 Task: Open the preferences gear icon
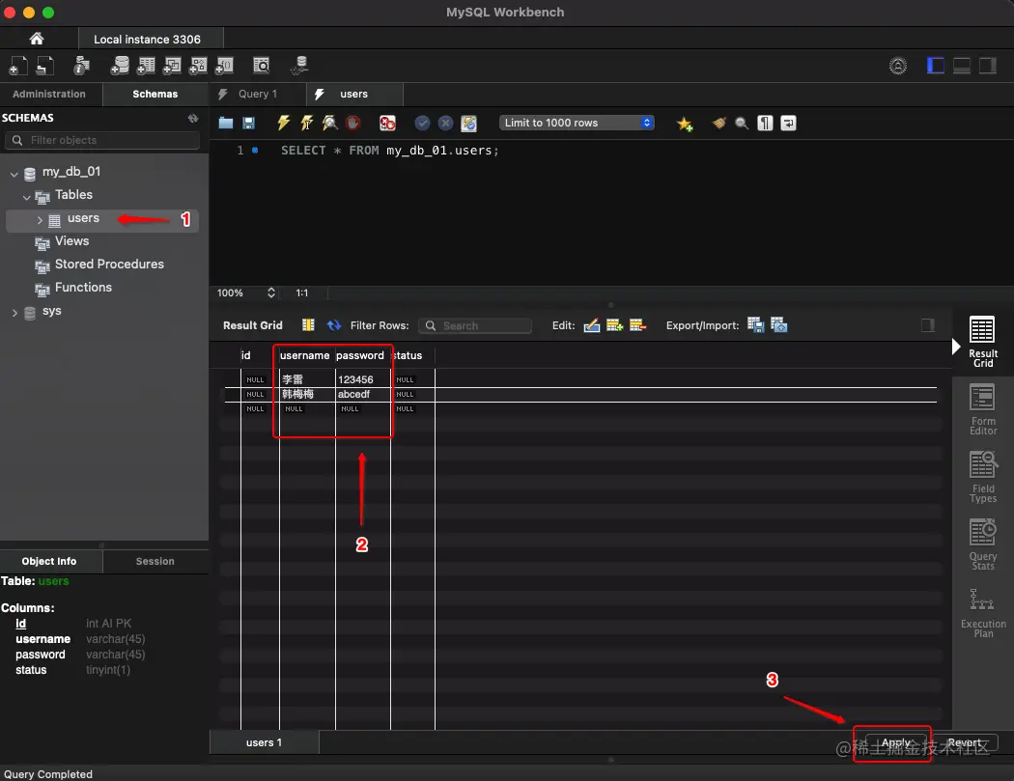(897, 66)
